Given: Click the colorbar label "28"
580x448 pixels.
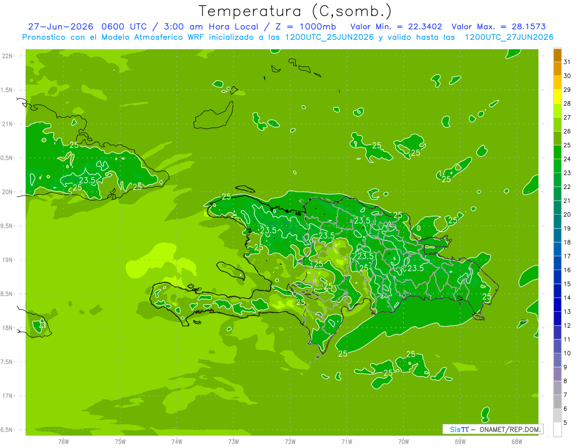Looking at the screenshot, I should click(x=567, y=103).
